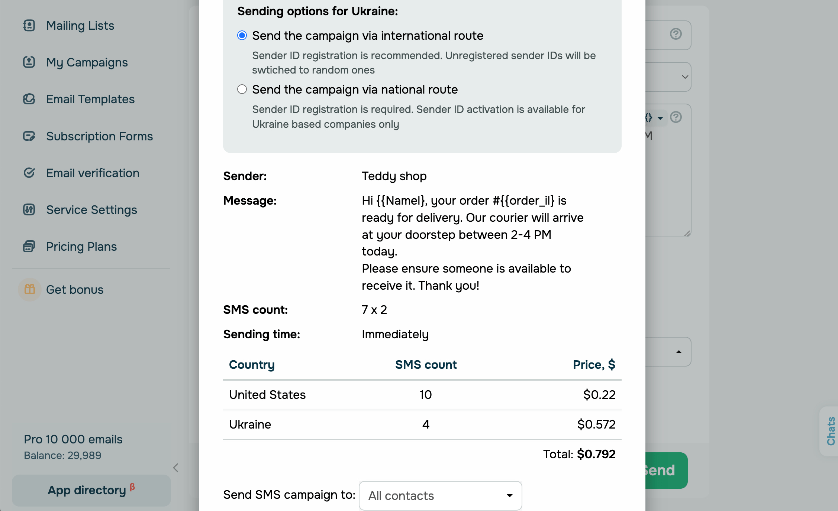The image size is (838, 511).
Task: Click the help question mark icon at top right
Action: pyautogui.click(x=676, y=34)
